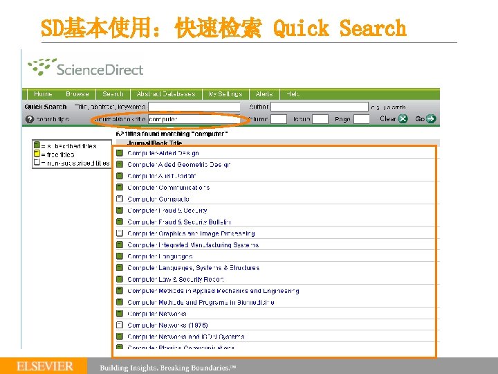Image resolution: width=498 pixels, height=374 pixels.
Task: Open Computer Languages link
Action: click(x=160, y=256)
